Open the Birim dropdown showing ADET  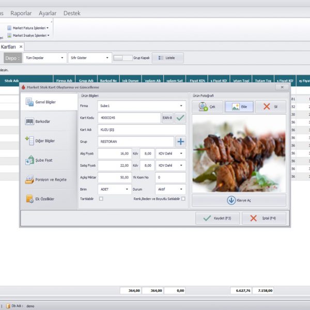[115, 189]
